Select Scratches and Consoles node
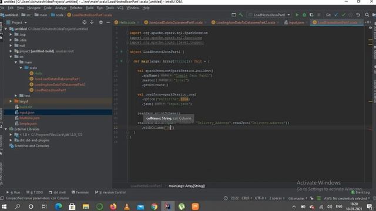376x211 pixels. (32, 146)
